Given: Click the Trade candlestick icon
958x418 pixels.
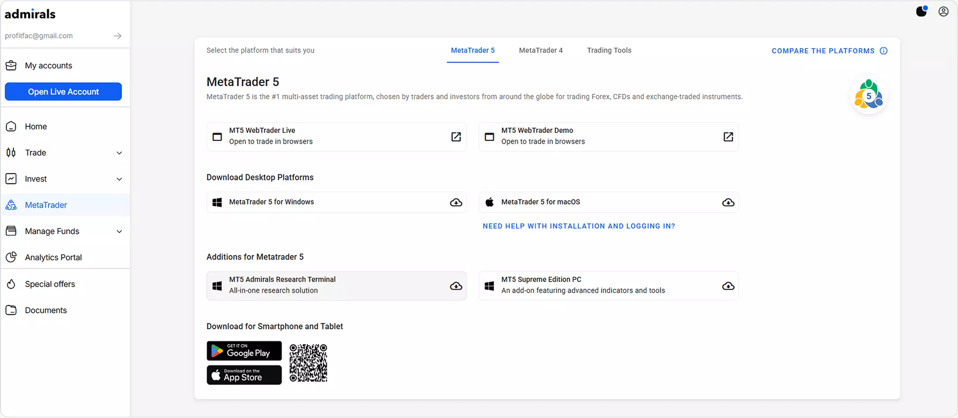Looking at the screenshot, I should pos(11,153).
